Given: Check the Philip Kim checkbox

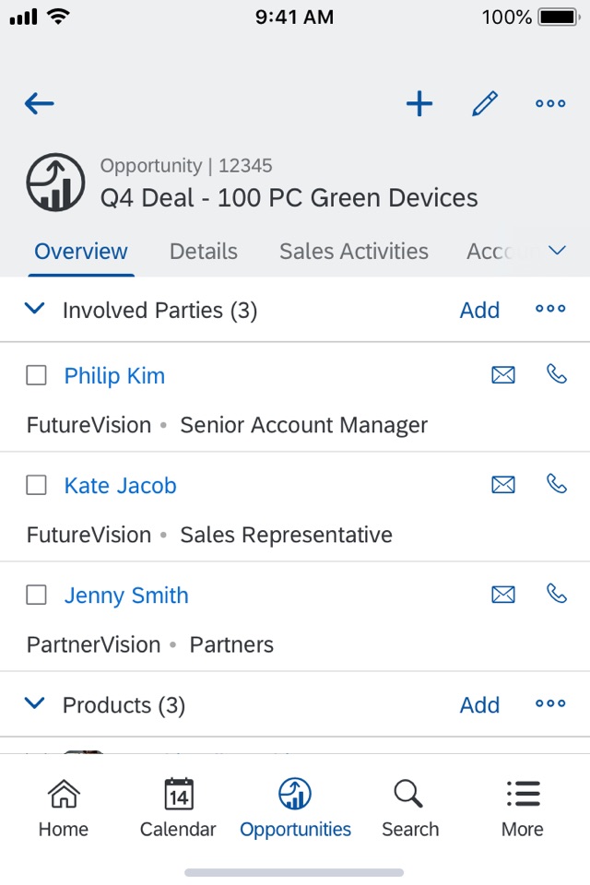Looking at the screenshot, I should [x=36, y=376].
